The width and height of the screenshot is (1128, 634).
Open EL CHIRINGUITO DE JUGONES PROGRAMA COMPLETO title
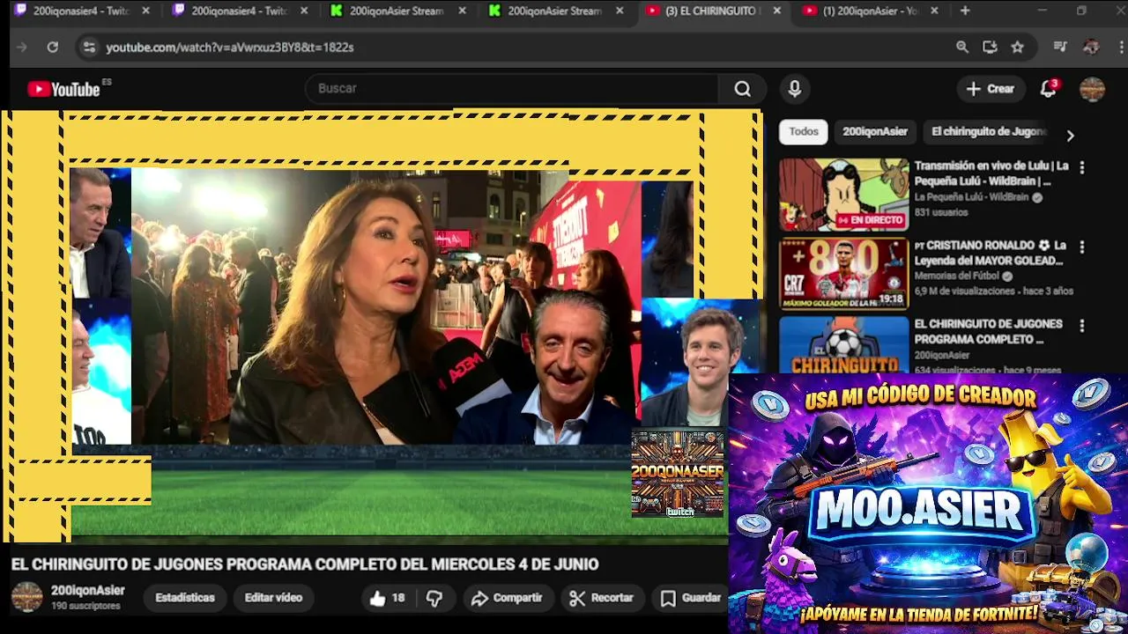pyautogui.click(x=988, y=331)
